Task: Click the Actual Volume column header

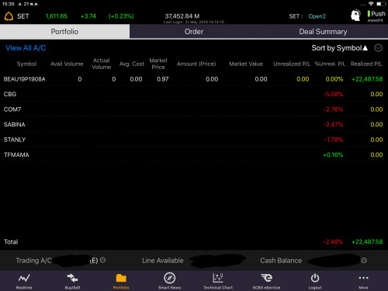Action: point(102,64)
